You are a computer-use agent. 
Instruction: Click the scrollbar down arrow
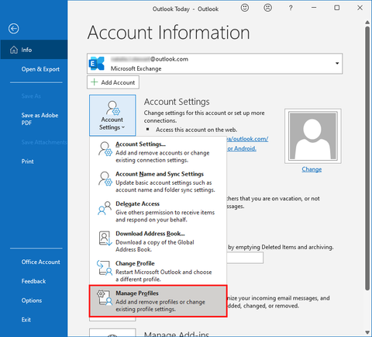(x=367, y=332)
